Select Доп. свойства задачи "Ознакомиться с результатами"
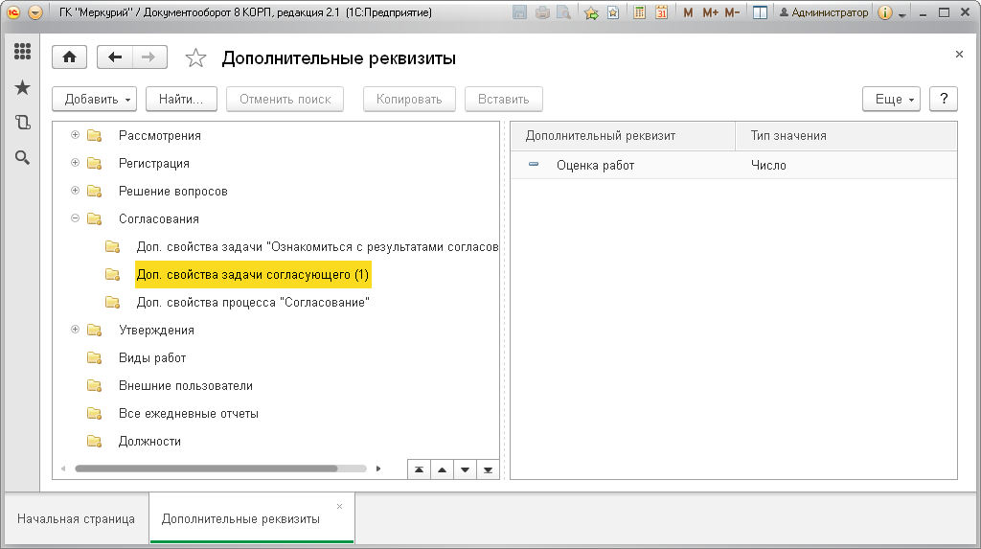The image size is (981, 549). (x=317, y=246)
